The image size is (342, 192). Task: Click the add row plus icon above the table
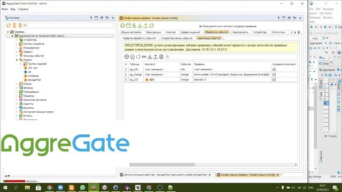pyautogui.click(x=127, y=57)
